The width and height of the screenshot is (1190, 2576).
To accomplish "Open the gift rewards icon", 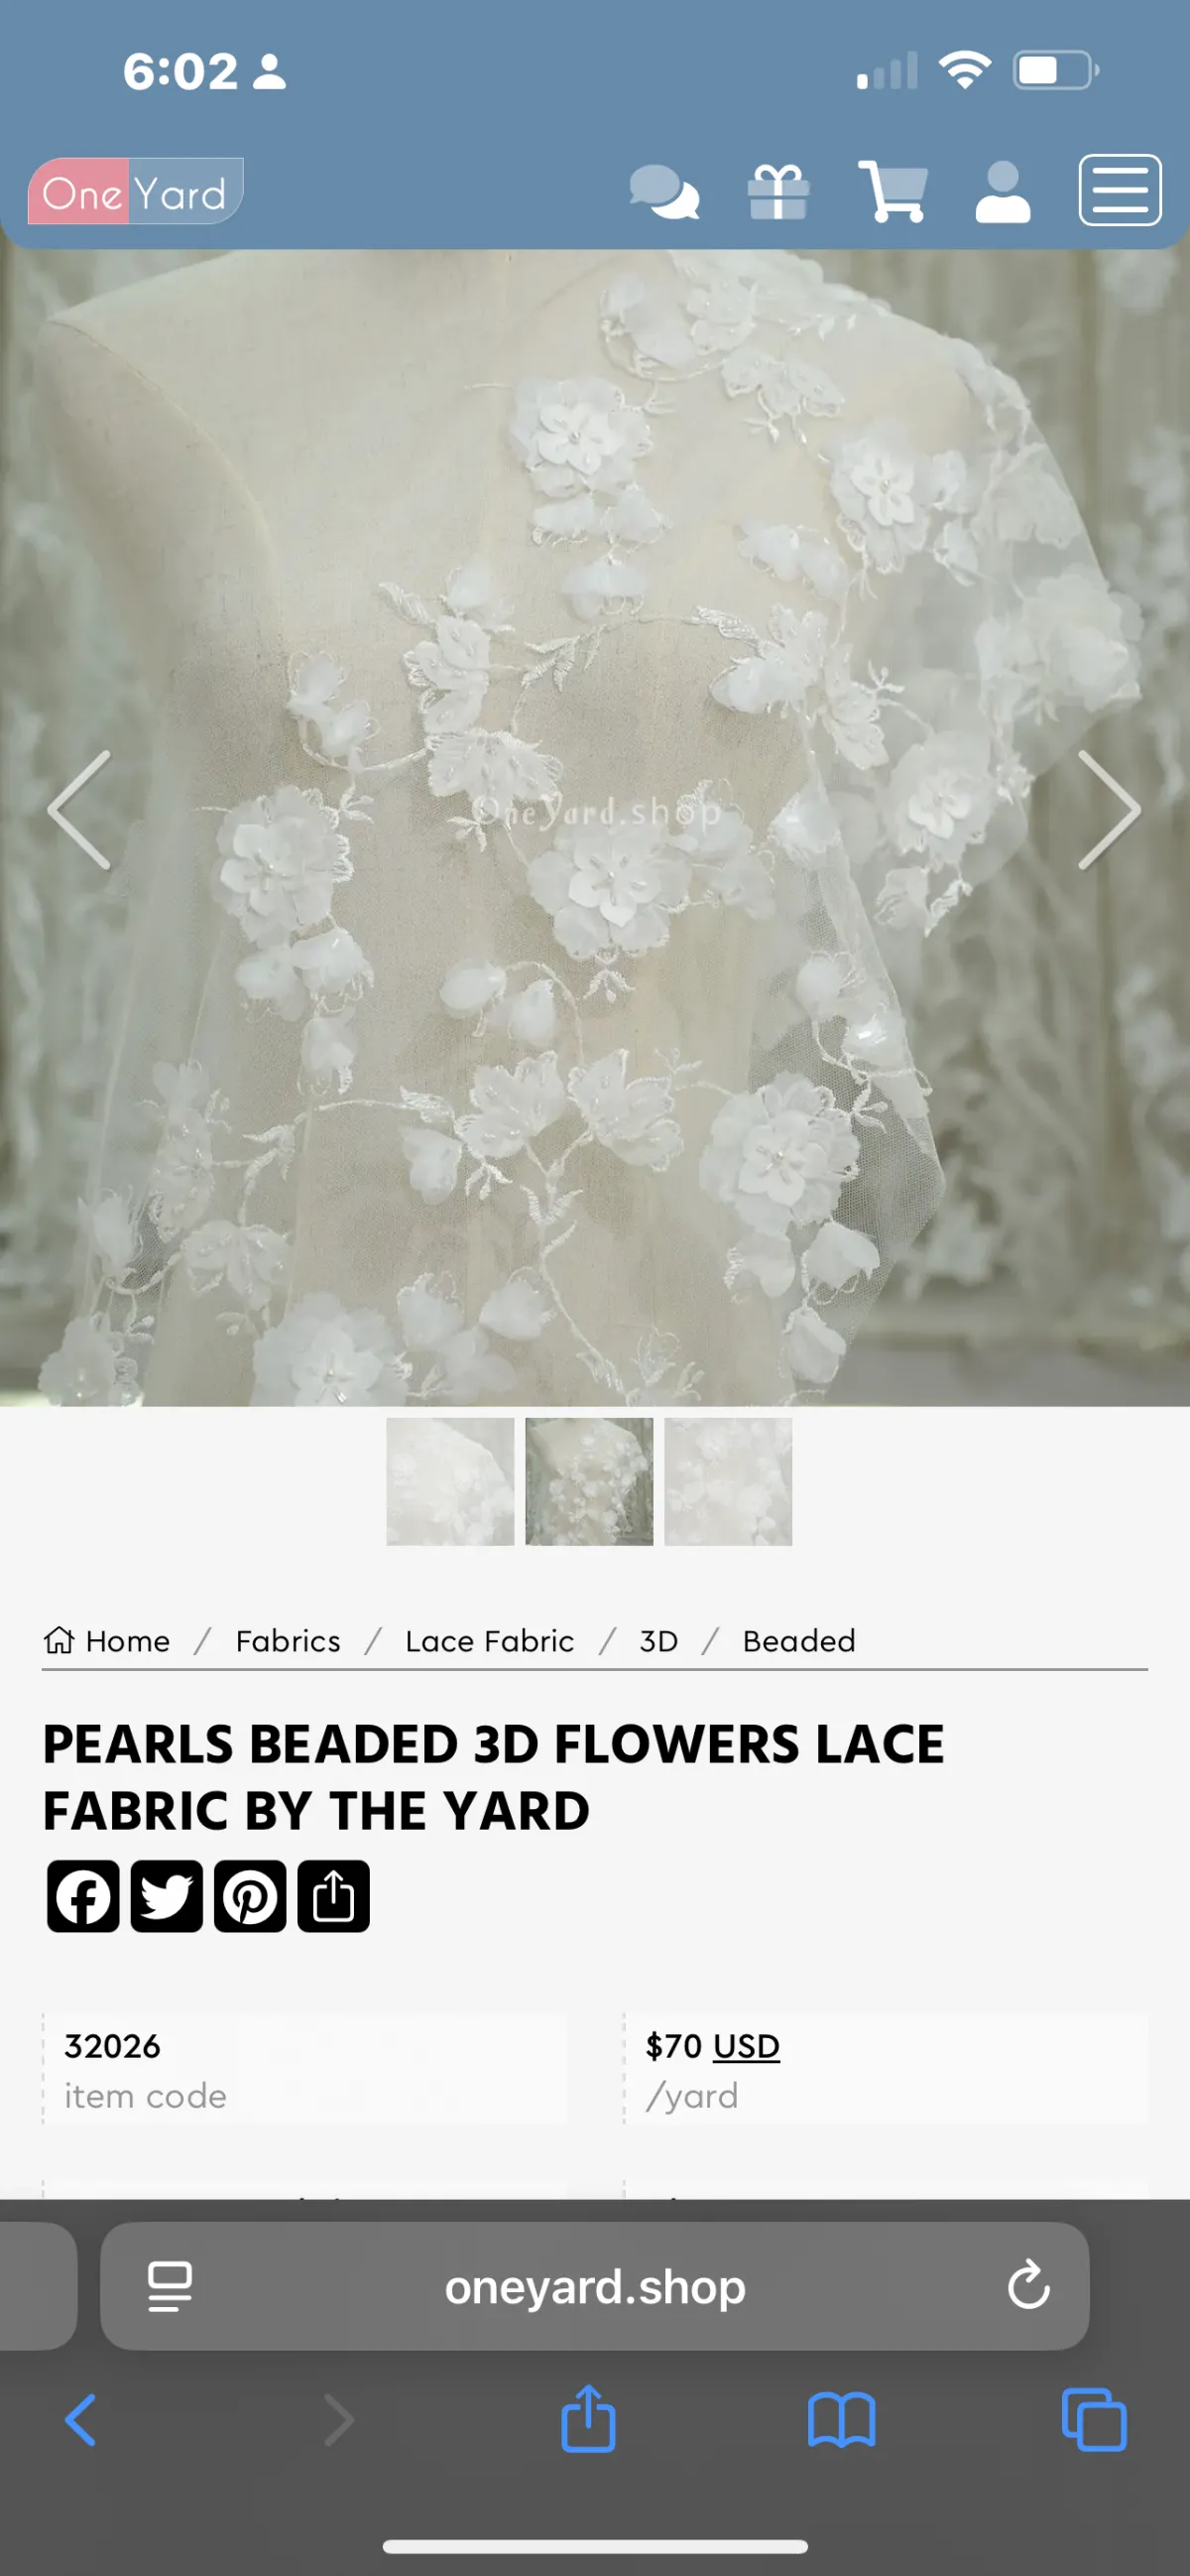I will (778, 191).
